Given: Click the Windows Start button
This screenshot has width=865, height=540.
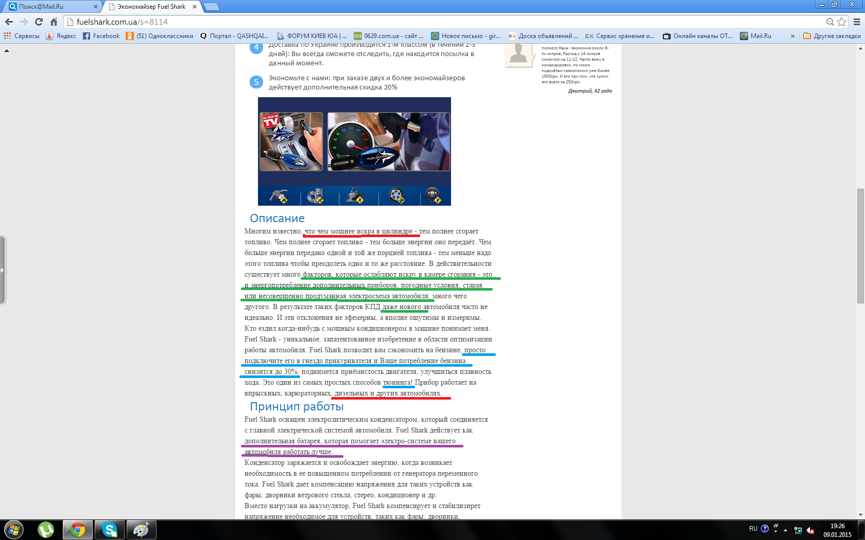Looking at the screenshot, I should 14,530.
